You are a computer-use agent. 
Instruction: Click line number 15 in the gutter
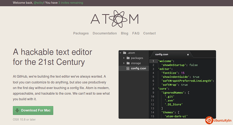point(152,116)
